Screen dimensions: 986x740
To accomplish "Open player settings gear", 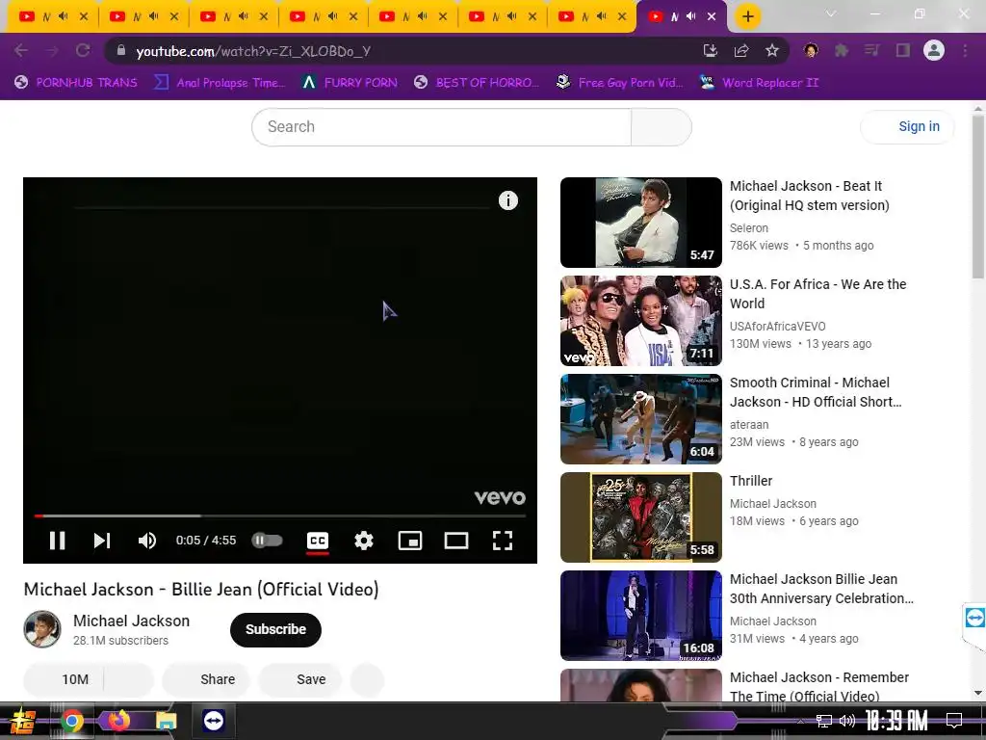I will pos(363,541).
